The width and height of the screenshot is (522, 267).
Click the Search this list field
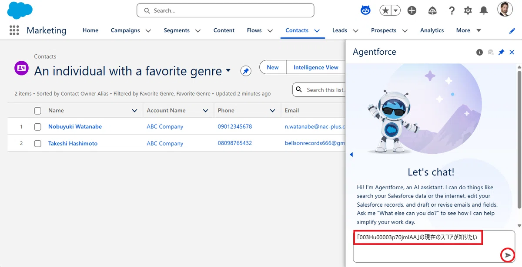(320, 90)
